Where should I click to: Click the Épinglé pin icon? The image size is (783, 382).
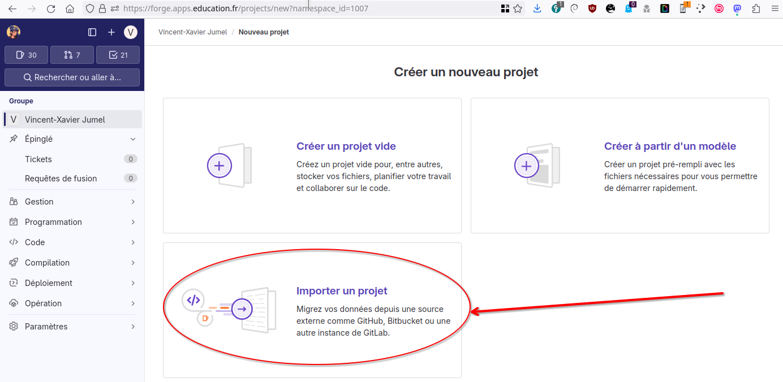pos(14,139)
